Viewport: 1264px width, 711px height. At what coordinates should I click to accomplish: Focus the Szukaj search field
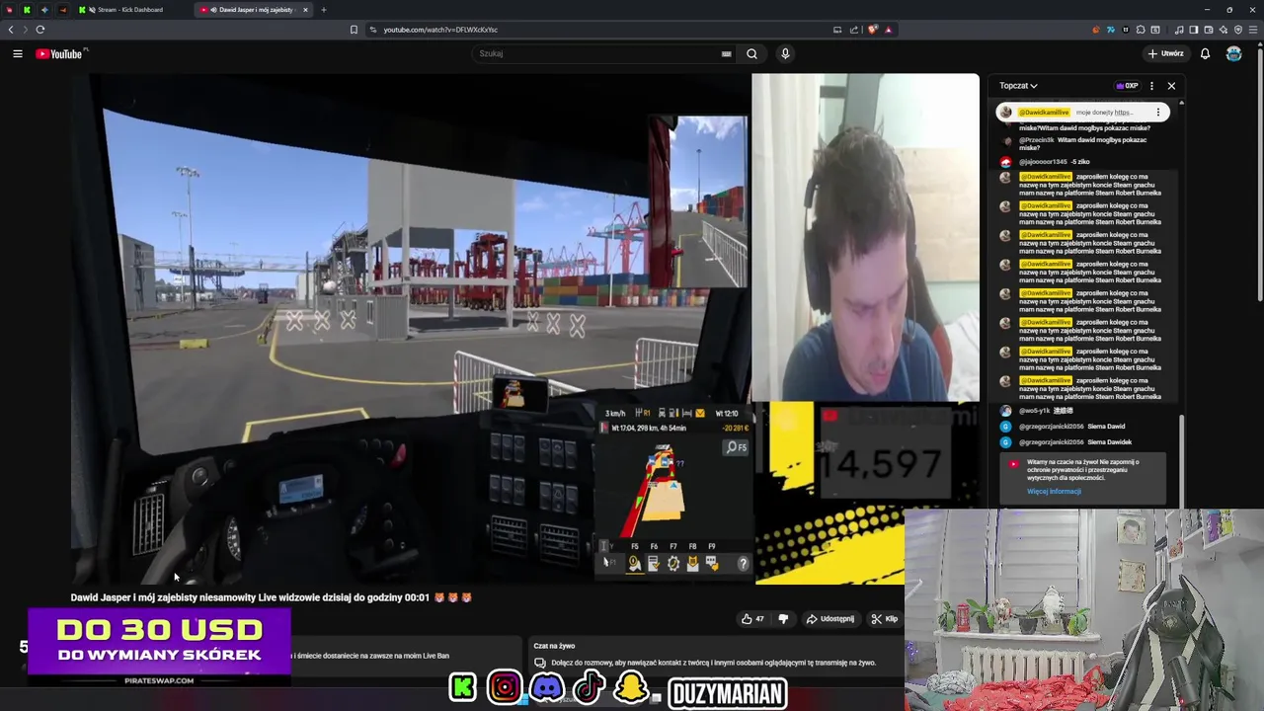pyautogui.click(x=604, y=53)
